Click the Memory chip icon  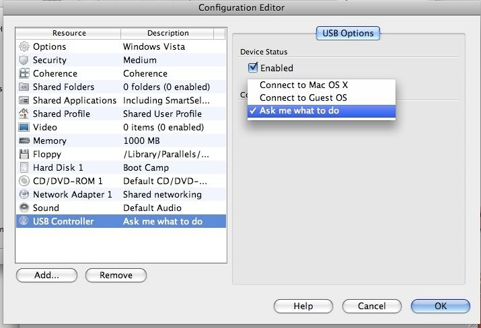24,140
